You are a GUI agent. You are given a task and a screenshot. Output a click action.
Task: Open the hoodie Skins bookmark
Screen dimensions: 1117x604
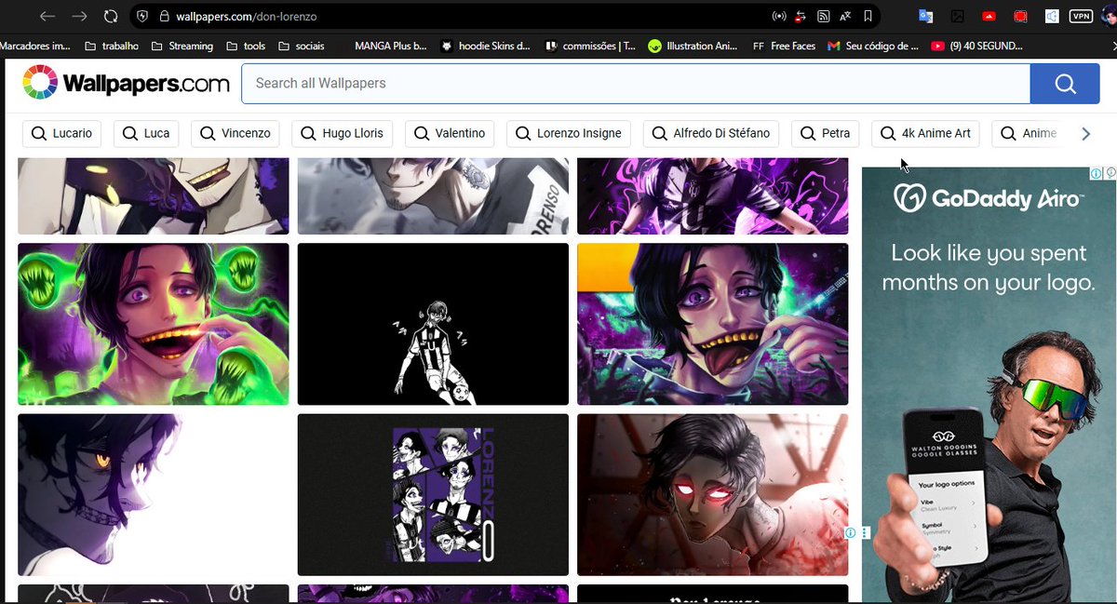coord(485,46)
